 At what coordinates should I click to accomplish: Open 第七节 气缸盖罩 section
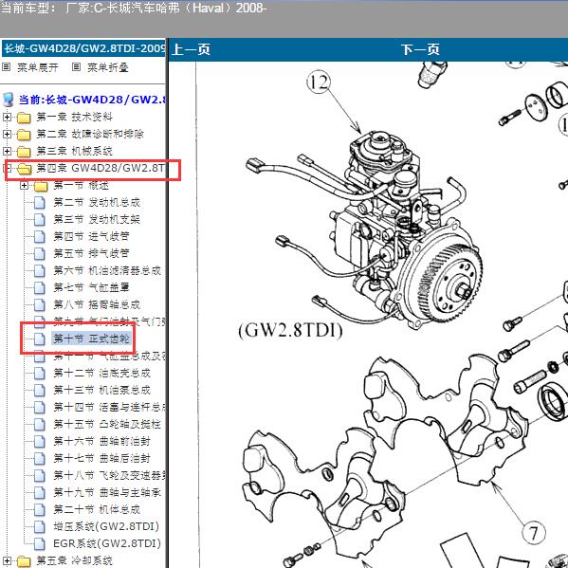point(91,287)
